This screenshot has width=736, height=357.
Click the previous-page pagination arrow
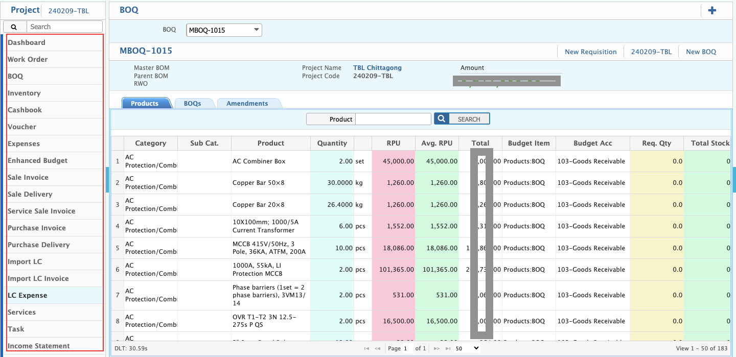coord(377,348)
